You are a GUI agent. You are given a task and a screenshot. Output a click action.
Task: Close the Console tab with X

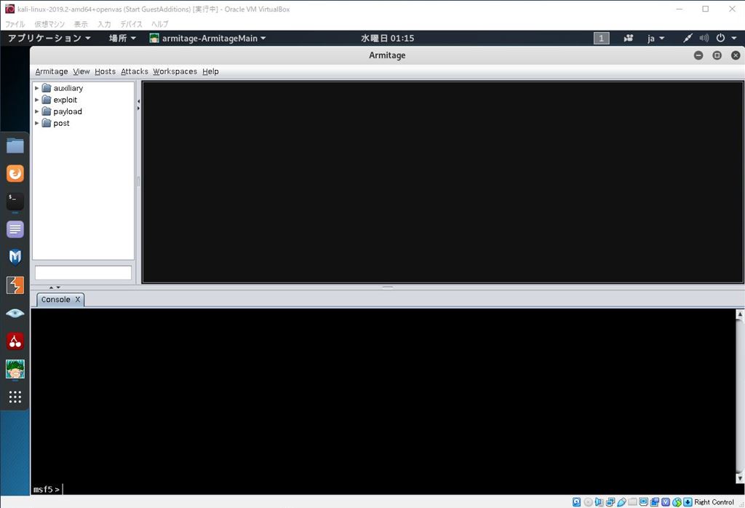tap(77, 299)
